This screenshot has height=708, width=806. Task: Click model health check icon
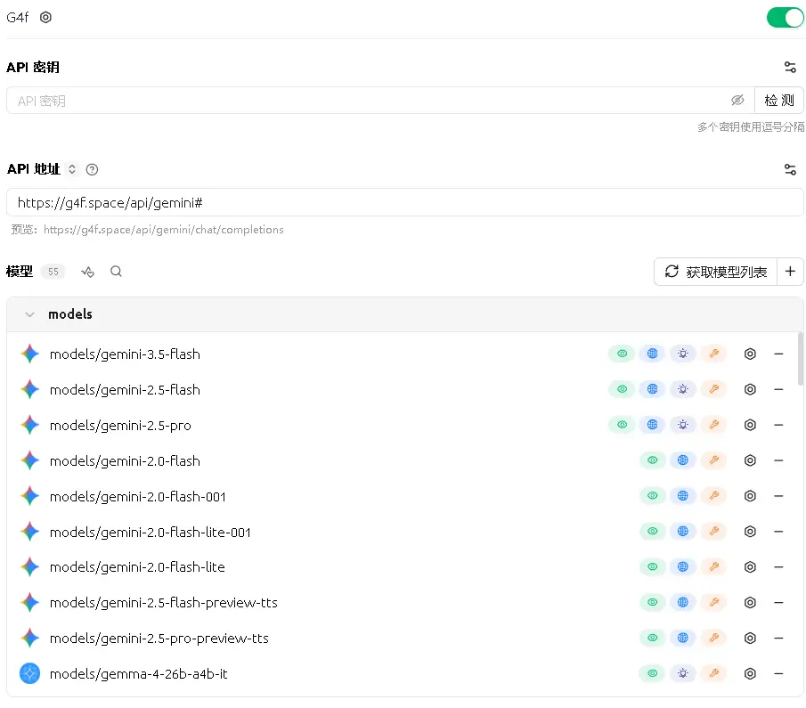[x=88, y=272]
